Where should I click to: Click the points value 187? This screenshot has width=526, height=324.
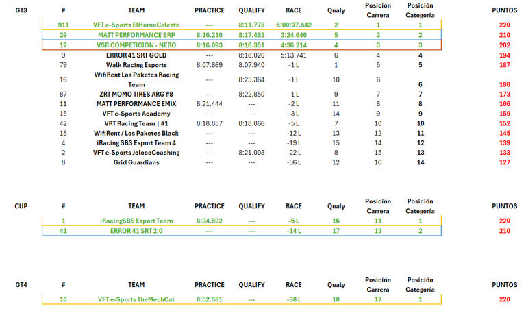click(x=505, y=65)
